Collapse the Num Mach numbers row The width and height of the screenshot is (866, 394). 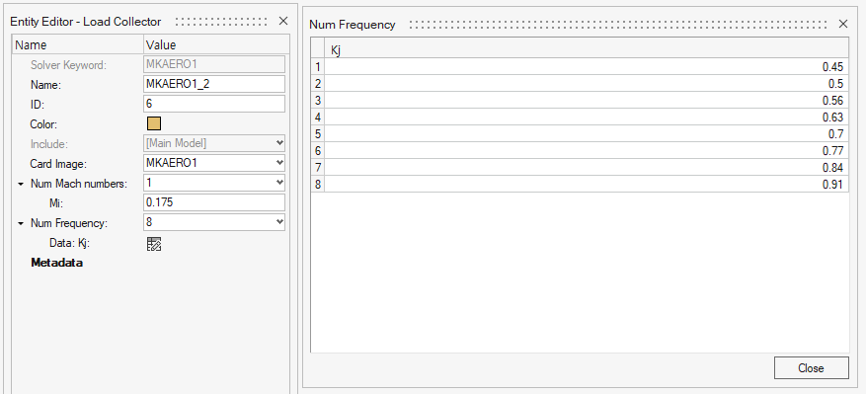pos(21,184)
